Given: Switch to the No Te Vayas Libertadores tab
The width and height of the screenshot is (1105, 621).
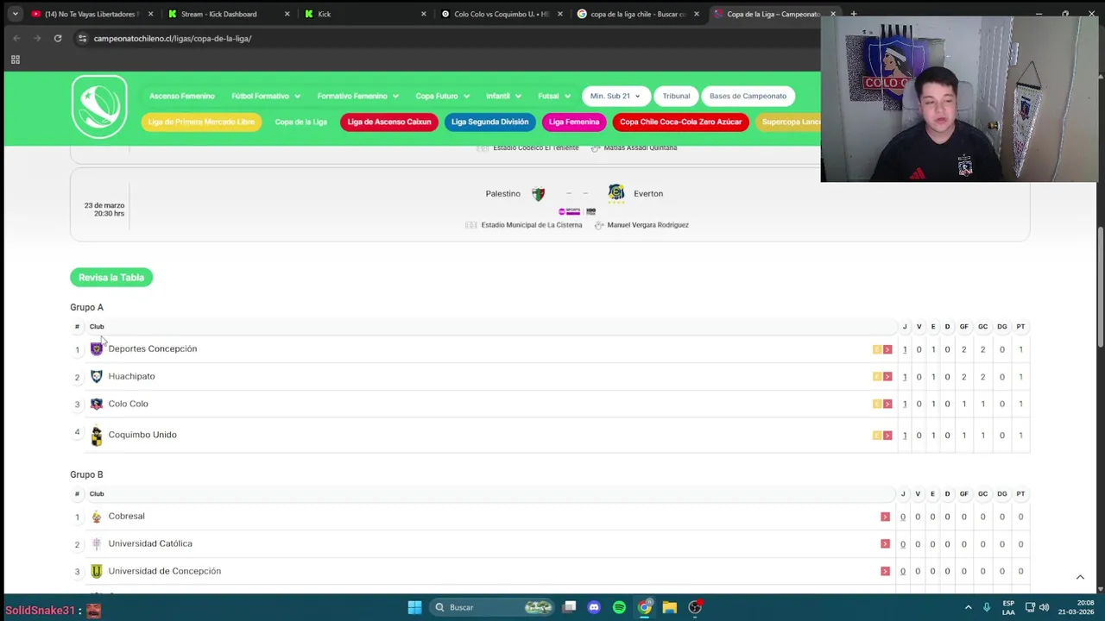Looking at the screenshot, I should click(91, 14).
